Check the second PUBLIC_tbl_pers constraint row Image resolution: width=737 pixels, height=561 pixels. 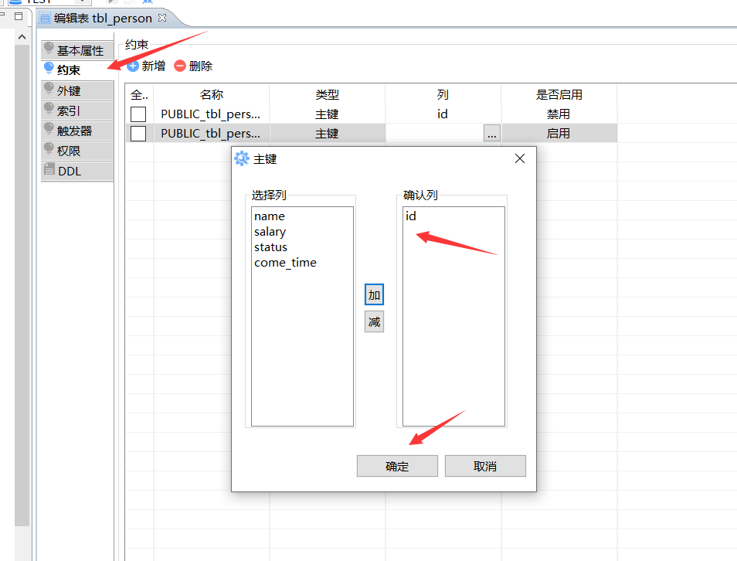pos(138,132)
